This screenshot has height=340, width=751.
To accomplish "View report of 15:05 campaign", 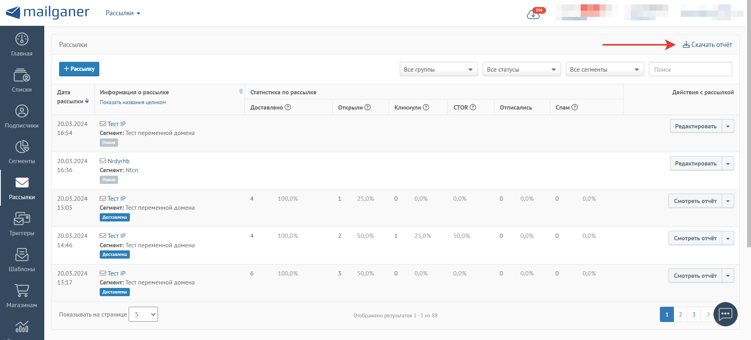I will [695, 201].
